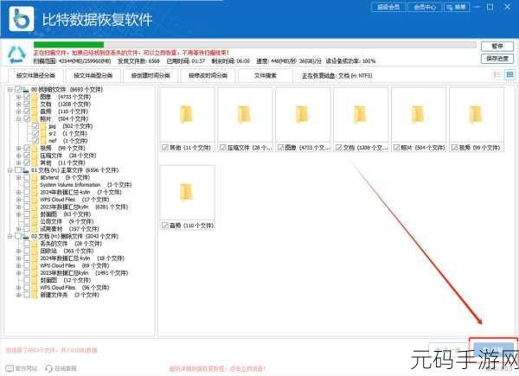Open the 图像 (4733) folder thumbnail
This screenshot has height=376, width=519.
pos(303,115)
